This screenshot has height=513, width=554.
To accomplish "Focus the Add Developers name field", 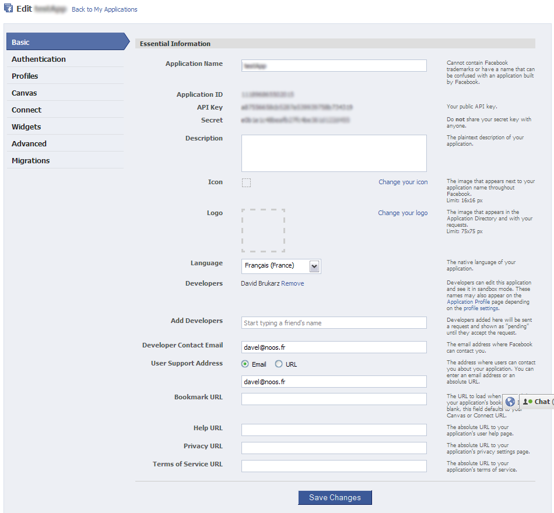I will coord(334,322).
